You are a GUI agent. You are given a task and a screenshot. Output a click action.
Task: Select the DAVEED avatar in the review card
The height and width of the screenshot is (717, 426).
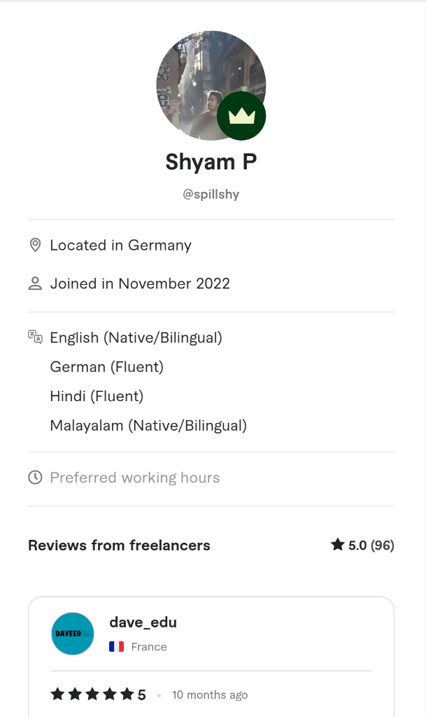click(x=72, y=633)
